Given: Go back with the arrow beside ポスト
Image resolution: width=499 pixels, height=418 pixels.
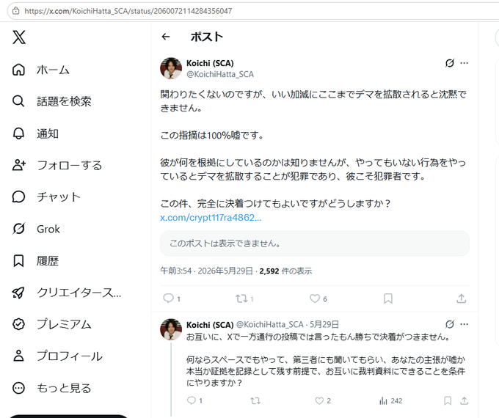Looking at the screenshot, I should coord(166,37).
